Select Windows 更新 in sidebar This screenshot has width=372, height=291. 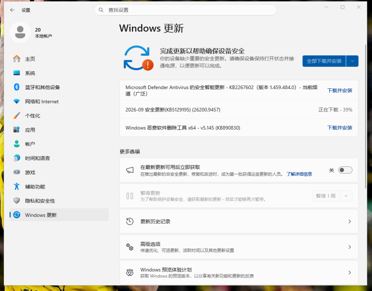click(59, 215)
